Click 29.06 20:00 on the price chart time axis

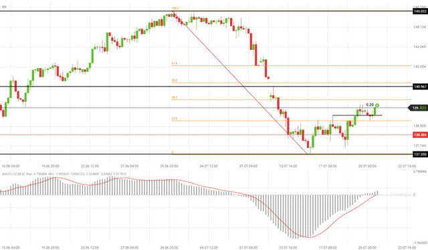(x=169, y=166)
